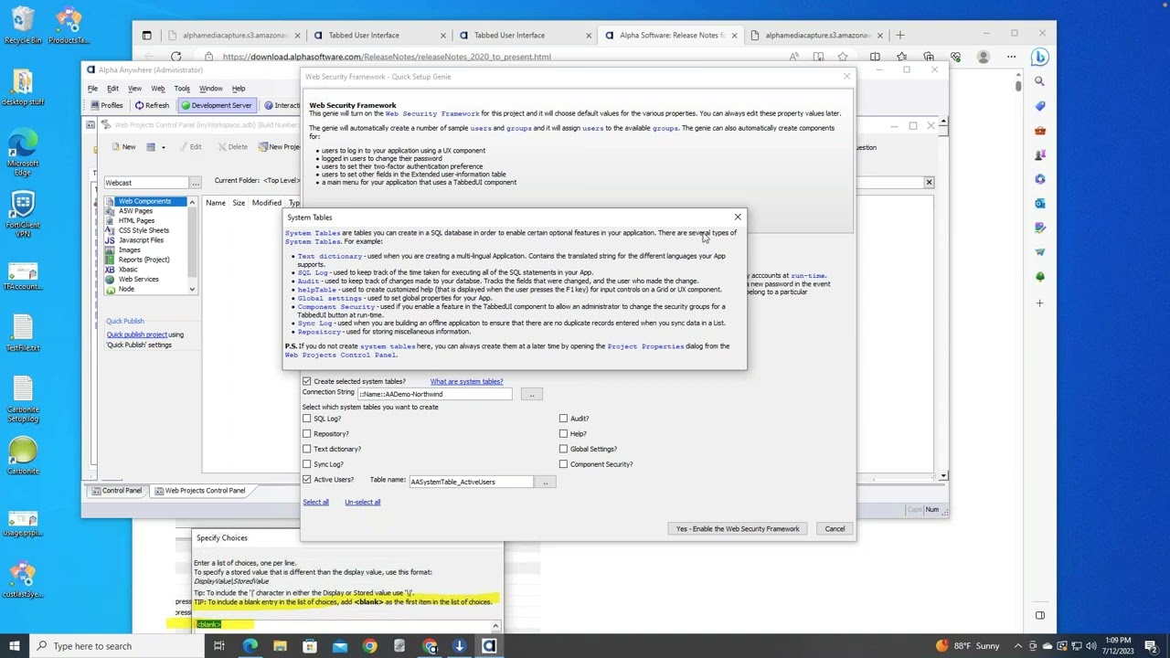Uncheck Create selected system tables
1170x658 pixels.
pyautogui.click(x=307, y=381)
